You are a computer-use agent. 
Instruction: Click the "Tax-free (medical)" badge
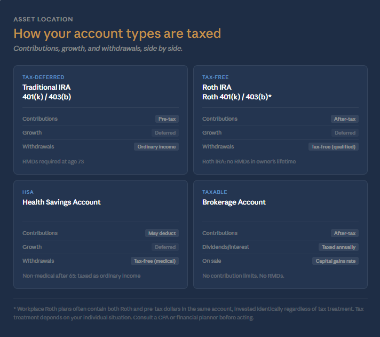tap(155, 261)
